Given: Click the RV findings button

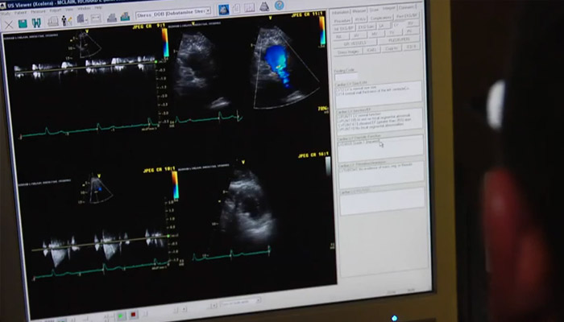Looking at the screenshot, I should 410,24.
